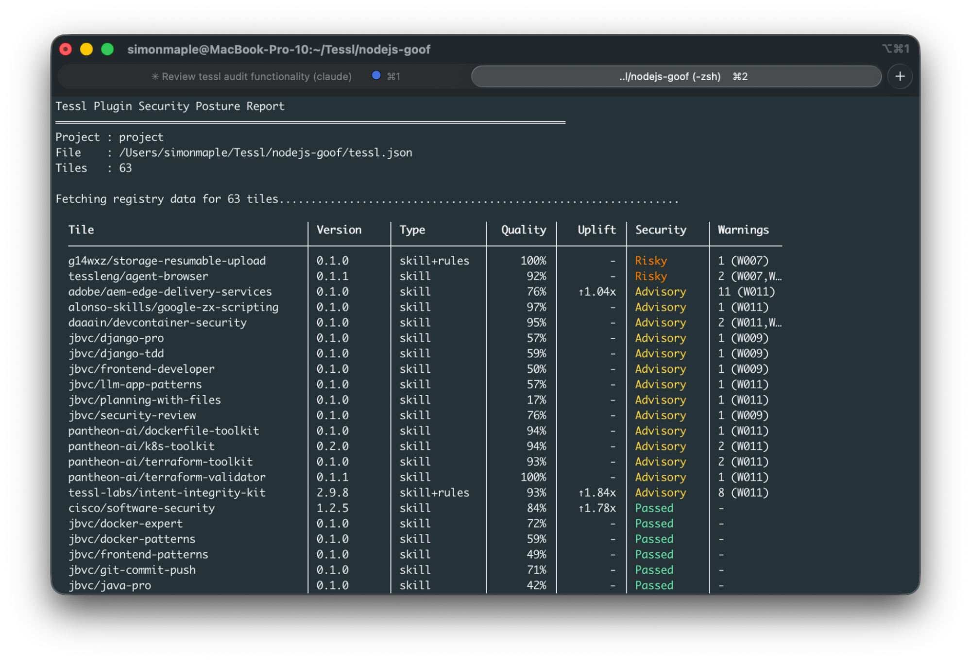Click 'Passed' status for cisco/software-security
The width and height of the screenshot is (971, 662).
654,509
